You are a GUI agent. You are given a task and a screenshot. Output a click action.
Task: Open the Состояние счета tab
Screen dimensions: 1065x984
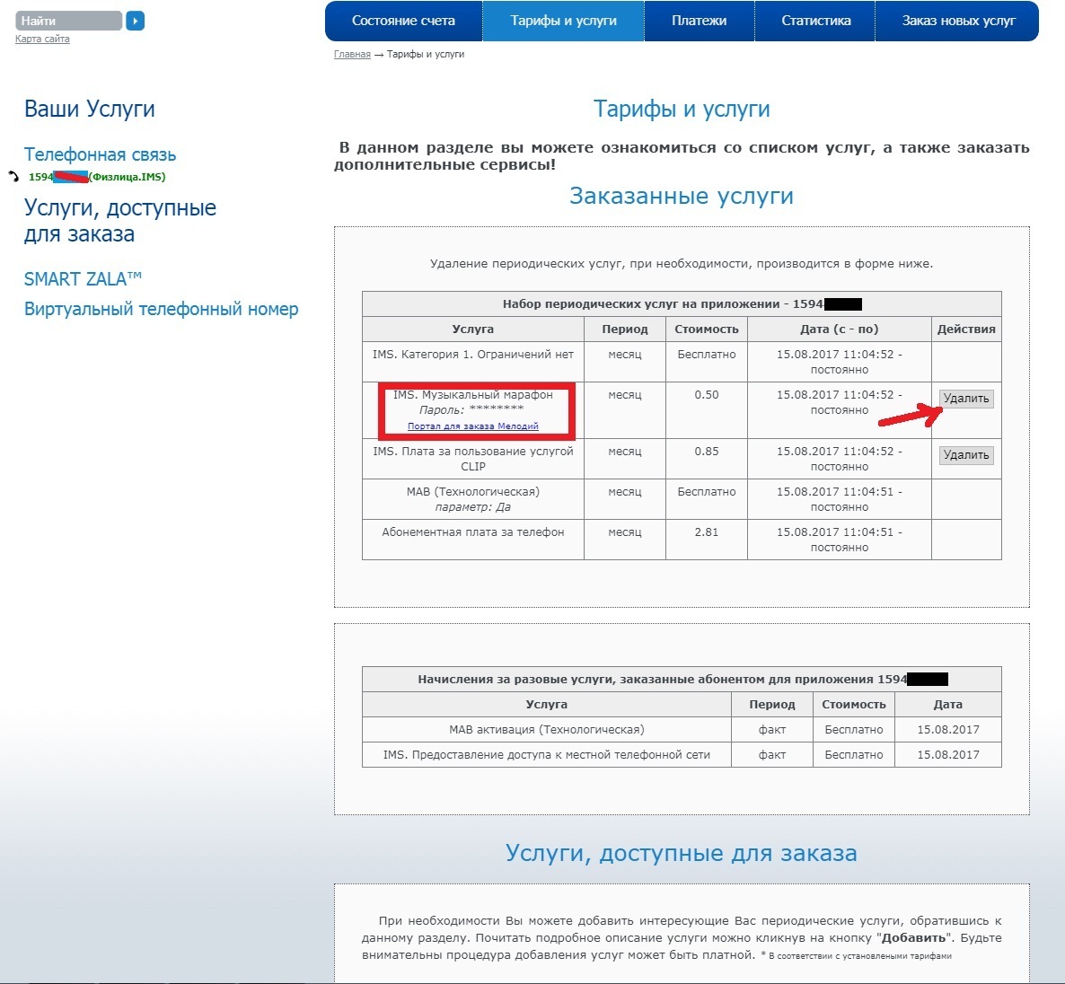click(403, 21)
